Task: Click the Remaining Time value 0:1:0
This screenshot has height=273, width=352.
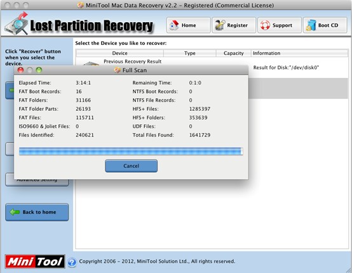Action: click(195, 83)
